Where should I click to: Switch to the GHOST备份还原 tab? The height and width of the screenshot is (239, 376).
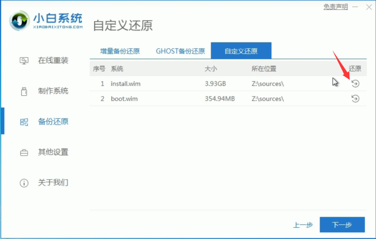pos(180,51)
